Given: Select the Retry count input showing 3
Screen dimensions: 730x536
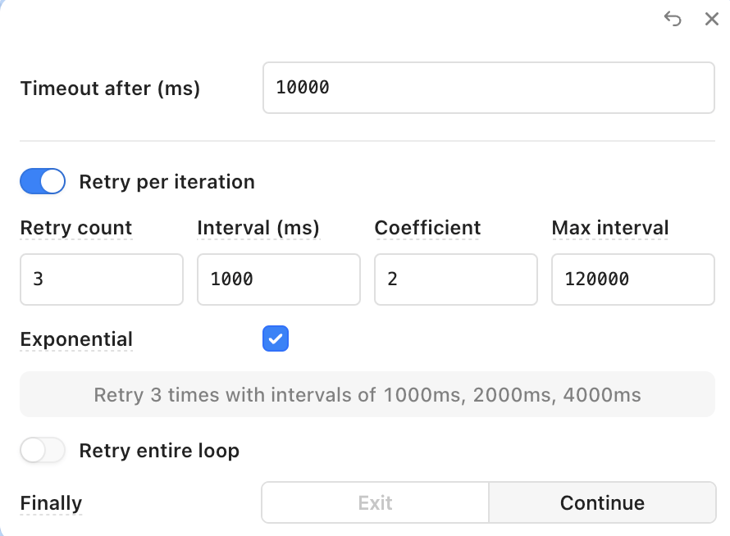Looking at the screenshot, I should (102, 279).
